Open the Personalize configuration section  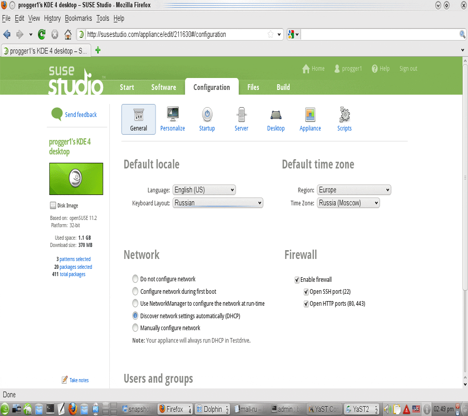pos(173,120)
